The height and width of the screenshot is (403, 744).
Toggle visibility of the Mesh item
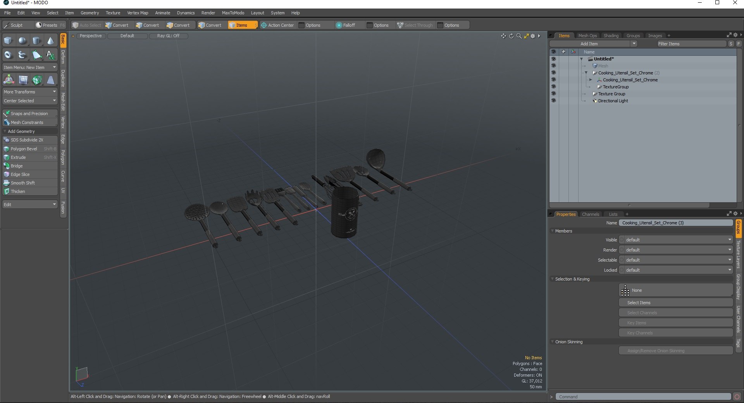click(x=553, y=66)
